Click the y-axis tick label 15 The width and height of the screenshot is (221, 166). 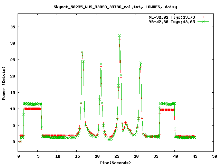[12, 93]
